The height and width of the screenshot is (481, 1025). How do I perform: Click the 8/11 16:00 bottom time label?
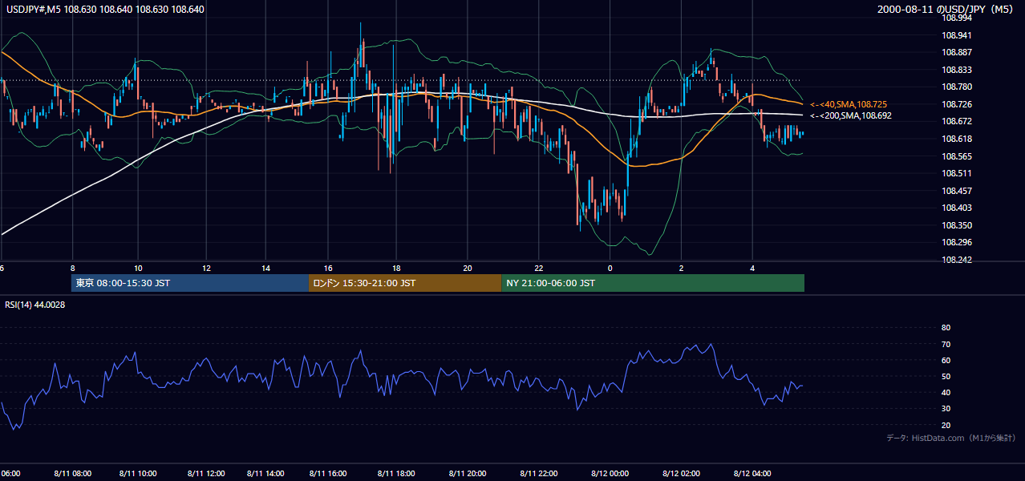[328, 474]
